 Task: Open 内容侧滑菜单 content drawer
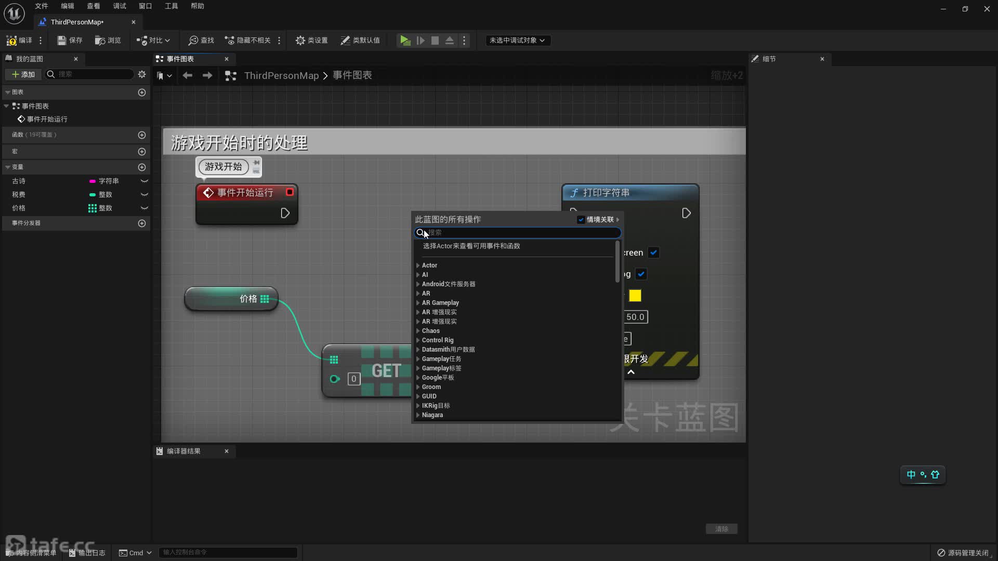tap(32, 553)
